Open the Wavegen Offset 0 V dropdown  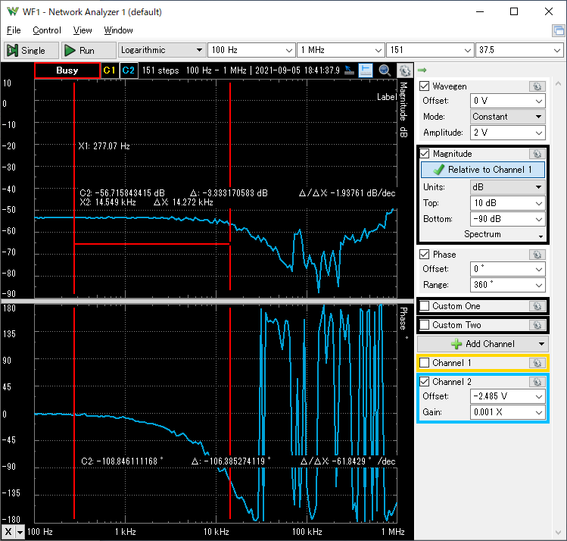coord(508,101)
